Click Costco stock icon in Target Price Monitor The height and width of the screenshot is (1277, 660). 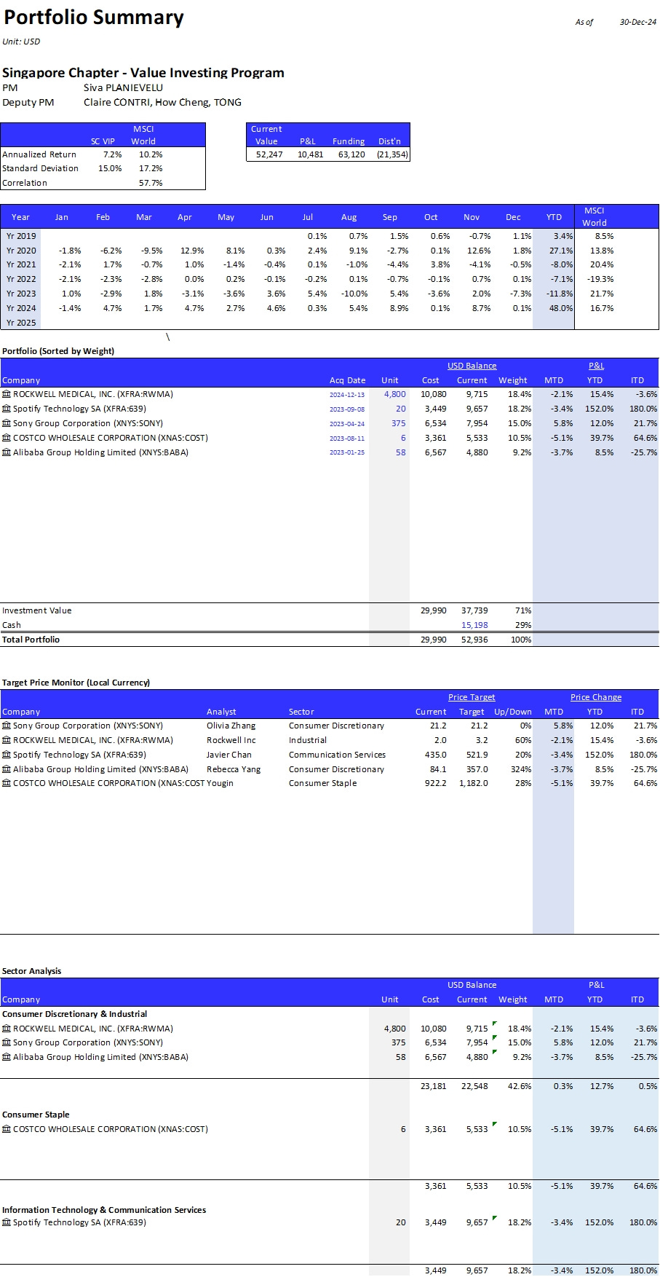point(7,783)
